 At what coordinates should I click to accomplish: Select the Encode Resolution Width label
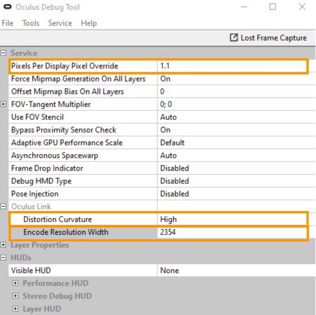(x=66, y=232)
